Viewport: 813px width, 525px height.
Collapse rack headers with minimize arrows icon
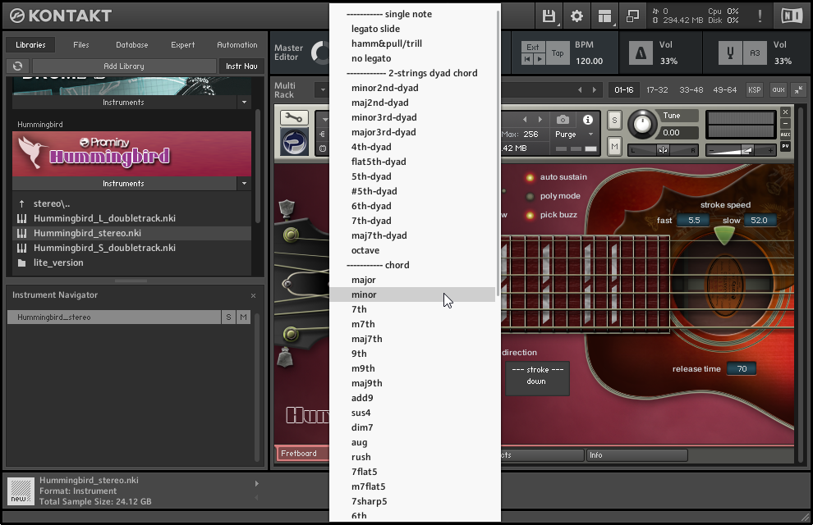(798, 89)
